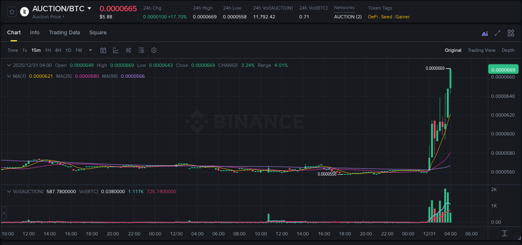The width and height of the screenshot is (522, 245).
Task: Select the 1H time interval
Action: pyautogui.click(x=48, y=50)
